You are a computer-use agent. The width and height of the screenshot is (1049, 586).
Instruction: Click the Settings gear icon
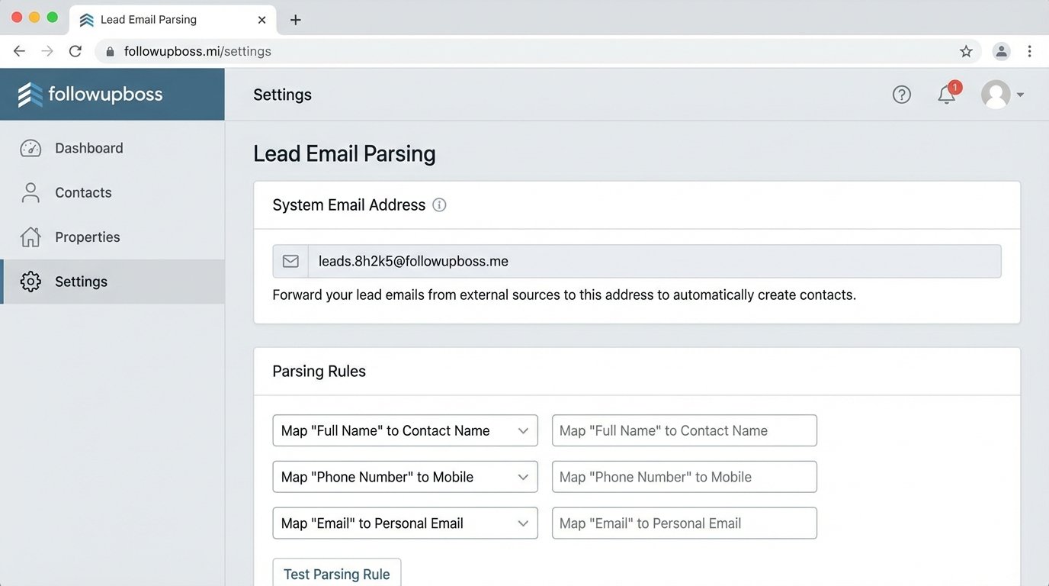click(30, 281)
